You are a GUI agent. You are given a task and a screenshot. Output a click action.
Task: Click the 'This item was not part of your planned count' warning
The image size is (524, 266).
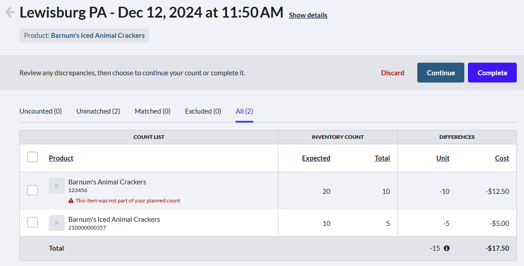[128, 201]
